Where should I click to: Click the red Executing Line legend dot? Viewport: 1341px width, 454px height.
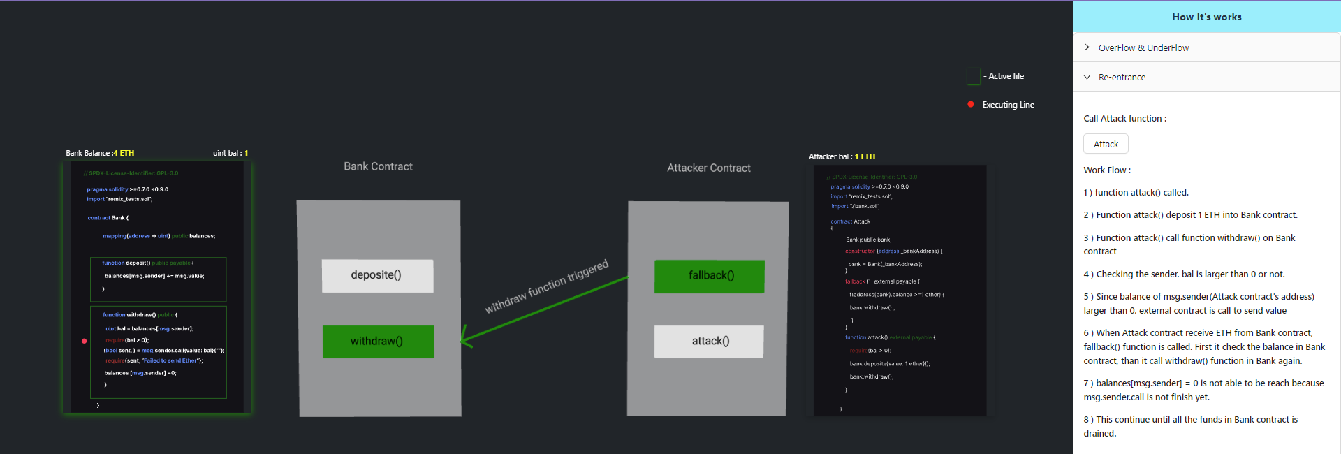(970, 104)
